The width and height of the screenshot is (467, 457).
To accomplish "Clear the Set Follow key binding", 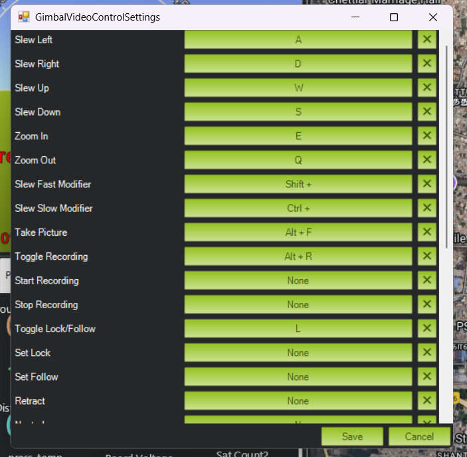I will (426, 377).
